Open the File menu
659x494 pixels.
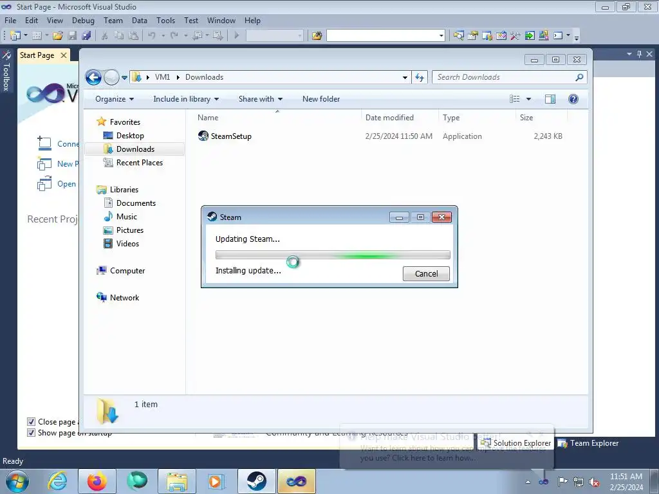click(10, 20)
